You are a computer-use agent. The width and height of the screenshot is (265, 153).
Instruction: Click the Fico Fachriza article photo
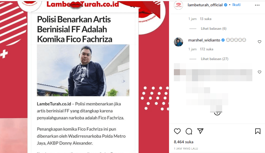[83, 70]
